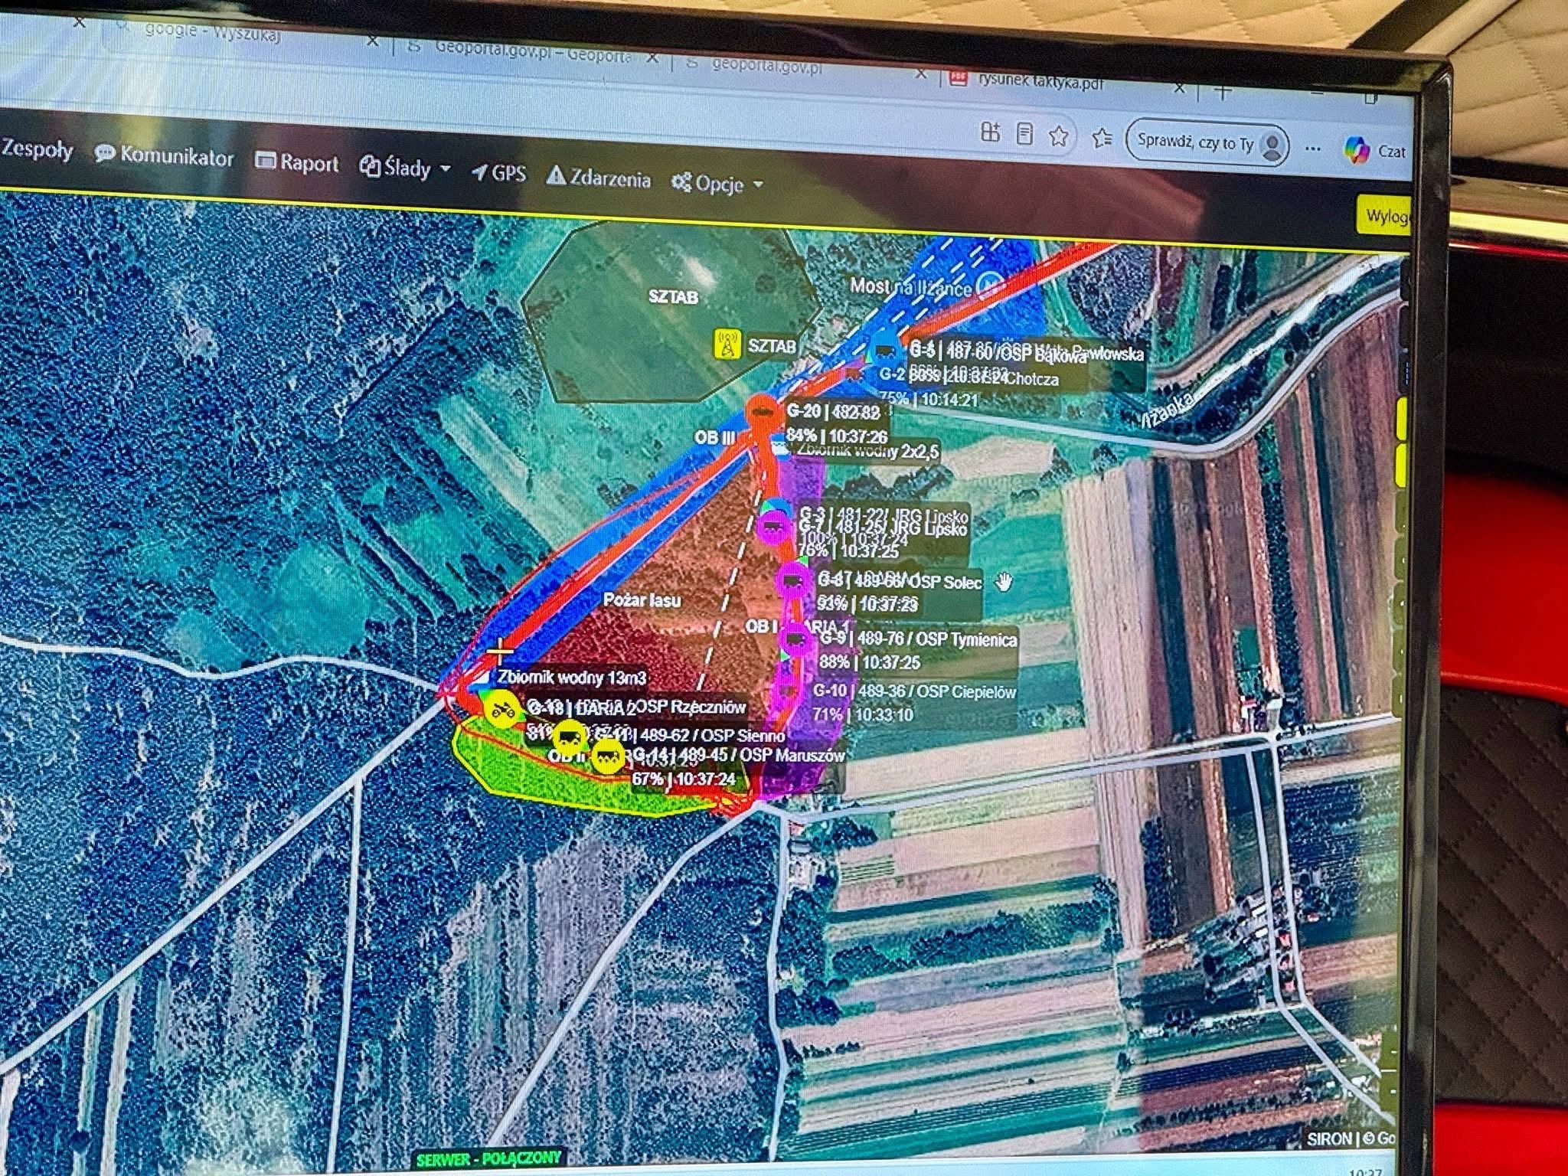Select the red G-20 vehicle marker
The image size is (1568, 1176).
(x=761, y=410)
